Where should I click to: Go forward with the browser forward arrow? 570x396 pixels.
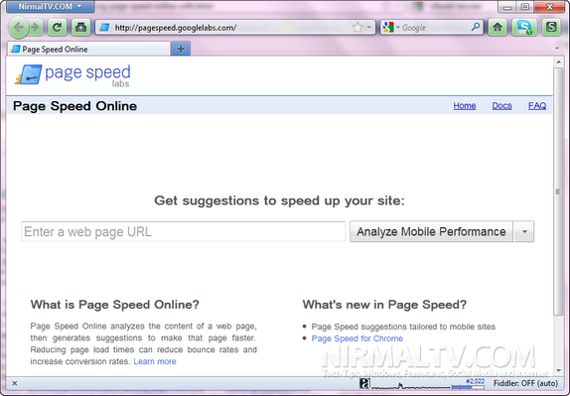(x=36, y=27)
